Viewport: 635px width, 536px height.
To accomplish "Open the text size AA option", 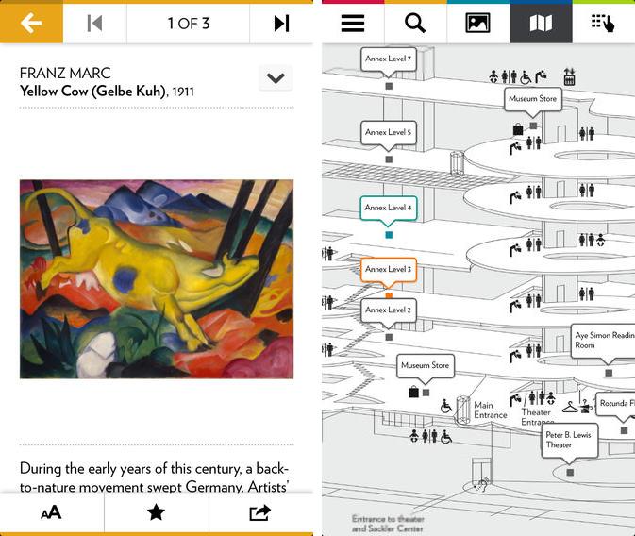I will [52, 512].
